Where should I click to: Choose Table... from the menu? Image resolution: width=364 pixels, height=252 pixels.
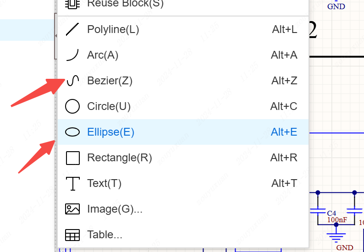point(105,235)
